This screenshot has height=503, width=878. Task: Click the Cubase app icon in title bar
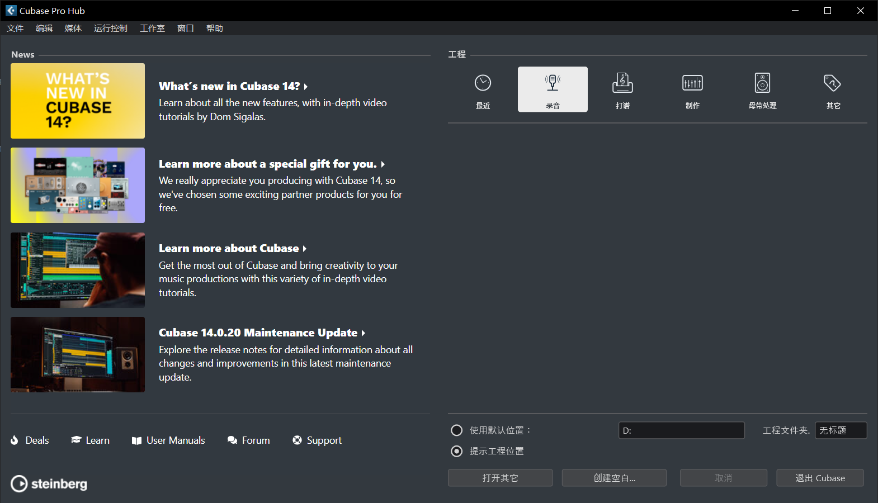click(11, 11)
